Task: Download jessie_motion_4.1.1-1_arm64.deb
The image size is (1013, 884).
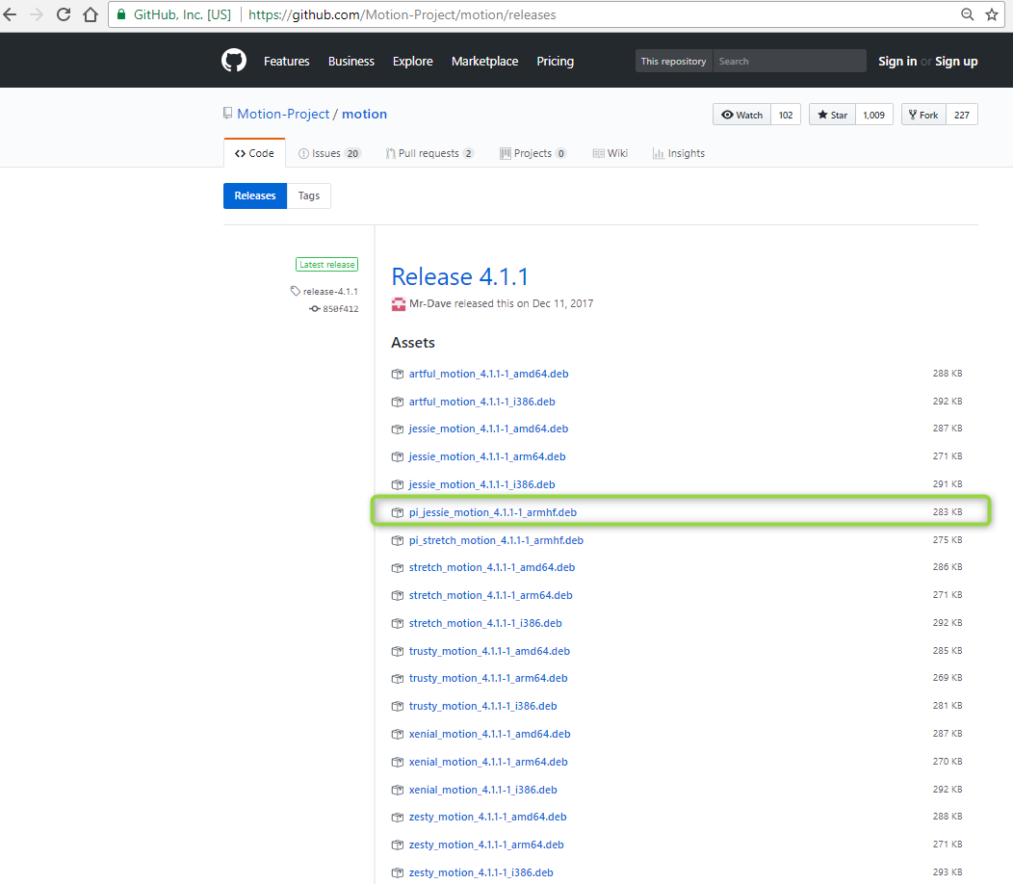Action: tap(487, 456)
